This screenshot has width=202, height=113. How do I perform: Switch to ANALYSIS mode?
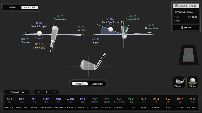tap(29, 8)
